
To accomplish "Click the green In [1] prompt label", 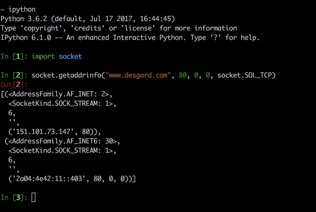I will tap(14, 56).
